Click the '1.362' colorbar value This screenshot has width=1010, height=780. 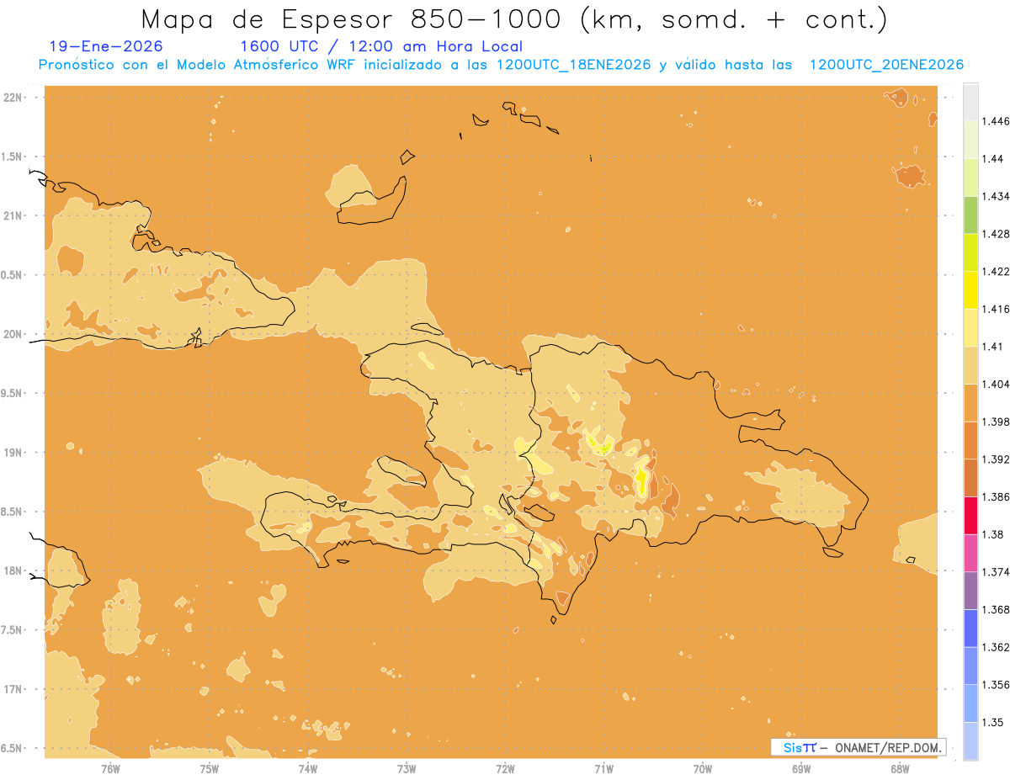tap(996, 647)
